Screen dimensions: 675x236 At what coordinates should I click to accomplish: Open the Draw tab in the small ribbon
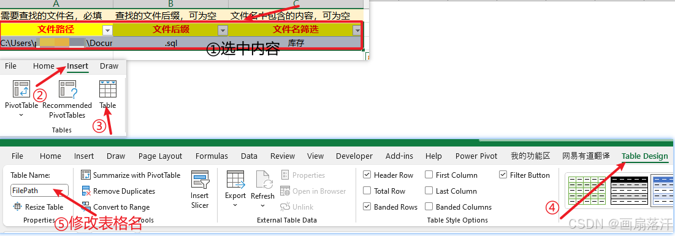[109, 66]
